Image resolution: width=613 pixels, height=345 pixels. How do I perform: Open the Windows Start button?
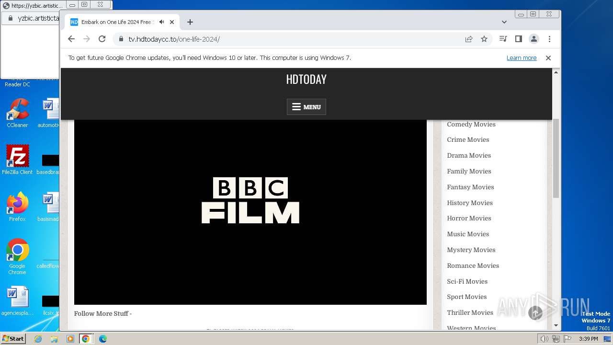(x=13, y=338)
